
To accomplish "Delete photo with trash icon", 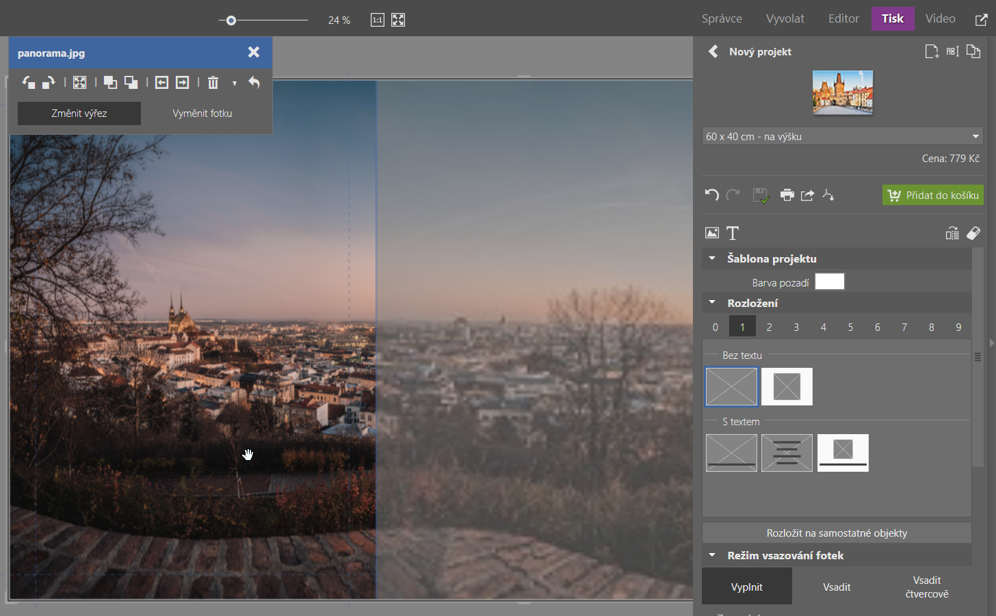I will coord(213,83).
